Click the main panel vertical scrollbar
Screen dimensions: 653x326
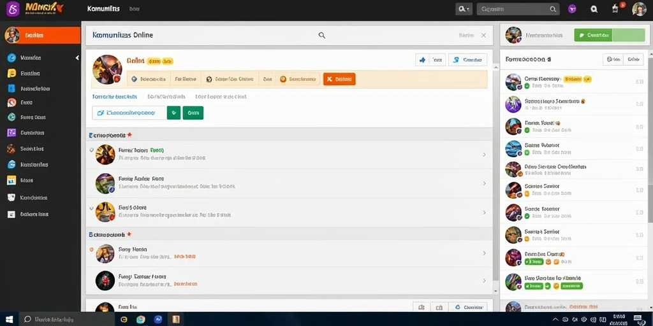pos(495,174)
